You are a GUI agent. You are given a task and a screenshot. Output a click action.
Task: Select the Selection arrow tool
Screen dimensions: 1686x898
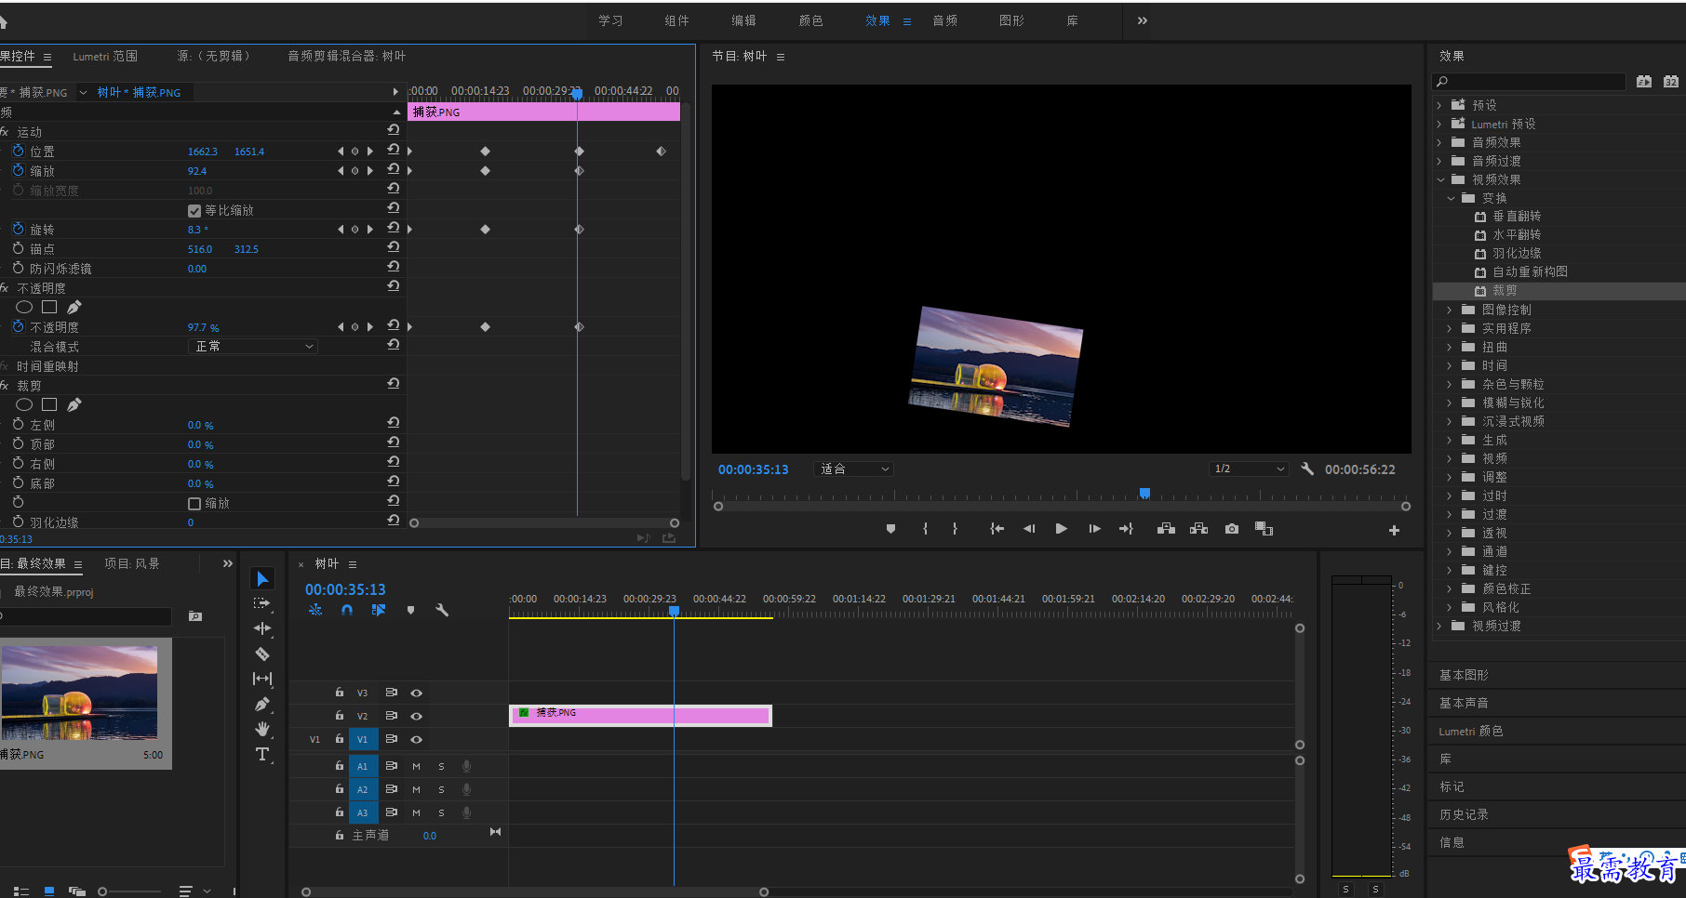pos(262,578)
